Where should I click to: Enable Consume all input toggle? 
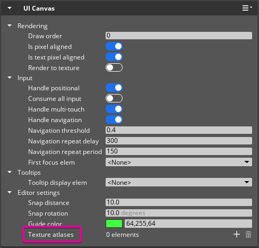[114, 98]
